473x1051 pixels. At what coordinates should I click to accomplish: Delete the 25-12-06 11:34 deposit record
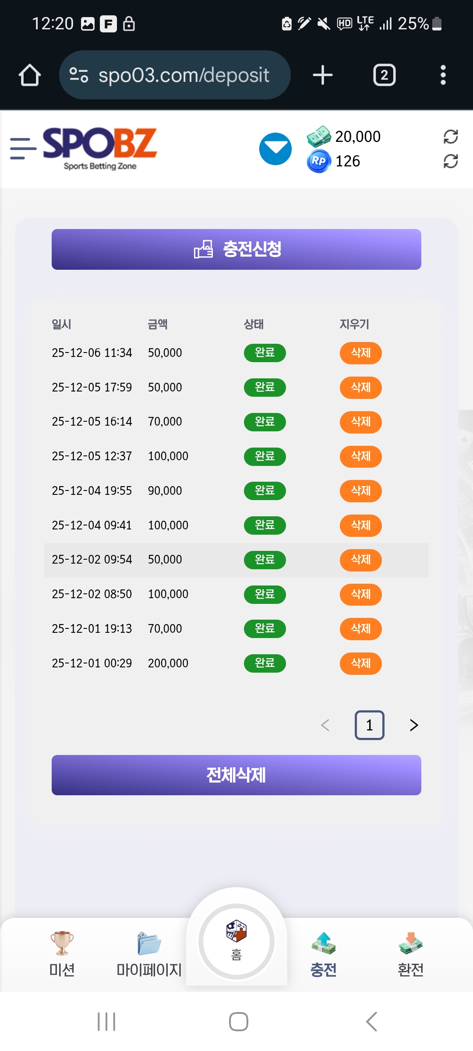[360, 353]
